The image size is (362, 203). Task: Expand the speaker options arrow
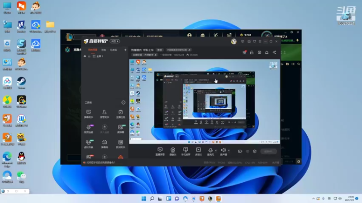tap(229, 151)
